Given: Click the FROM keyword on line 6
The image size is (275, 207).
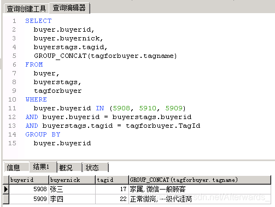Looking at the screenshot, I should (34, 64).
